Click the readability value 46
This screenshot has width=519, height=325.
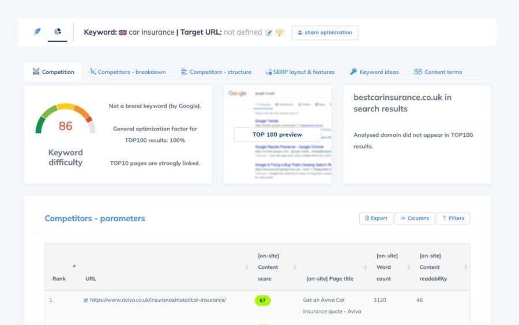coord(419,300)
